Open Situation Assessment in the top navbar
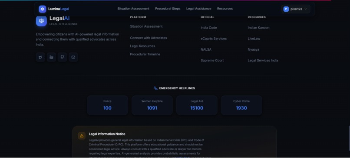The height and width of the screenshot is (158, 350). pos(133,9)
